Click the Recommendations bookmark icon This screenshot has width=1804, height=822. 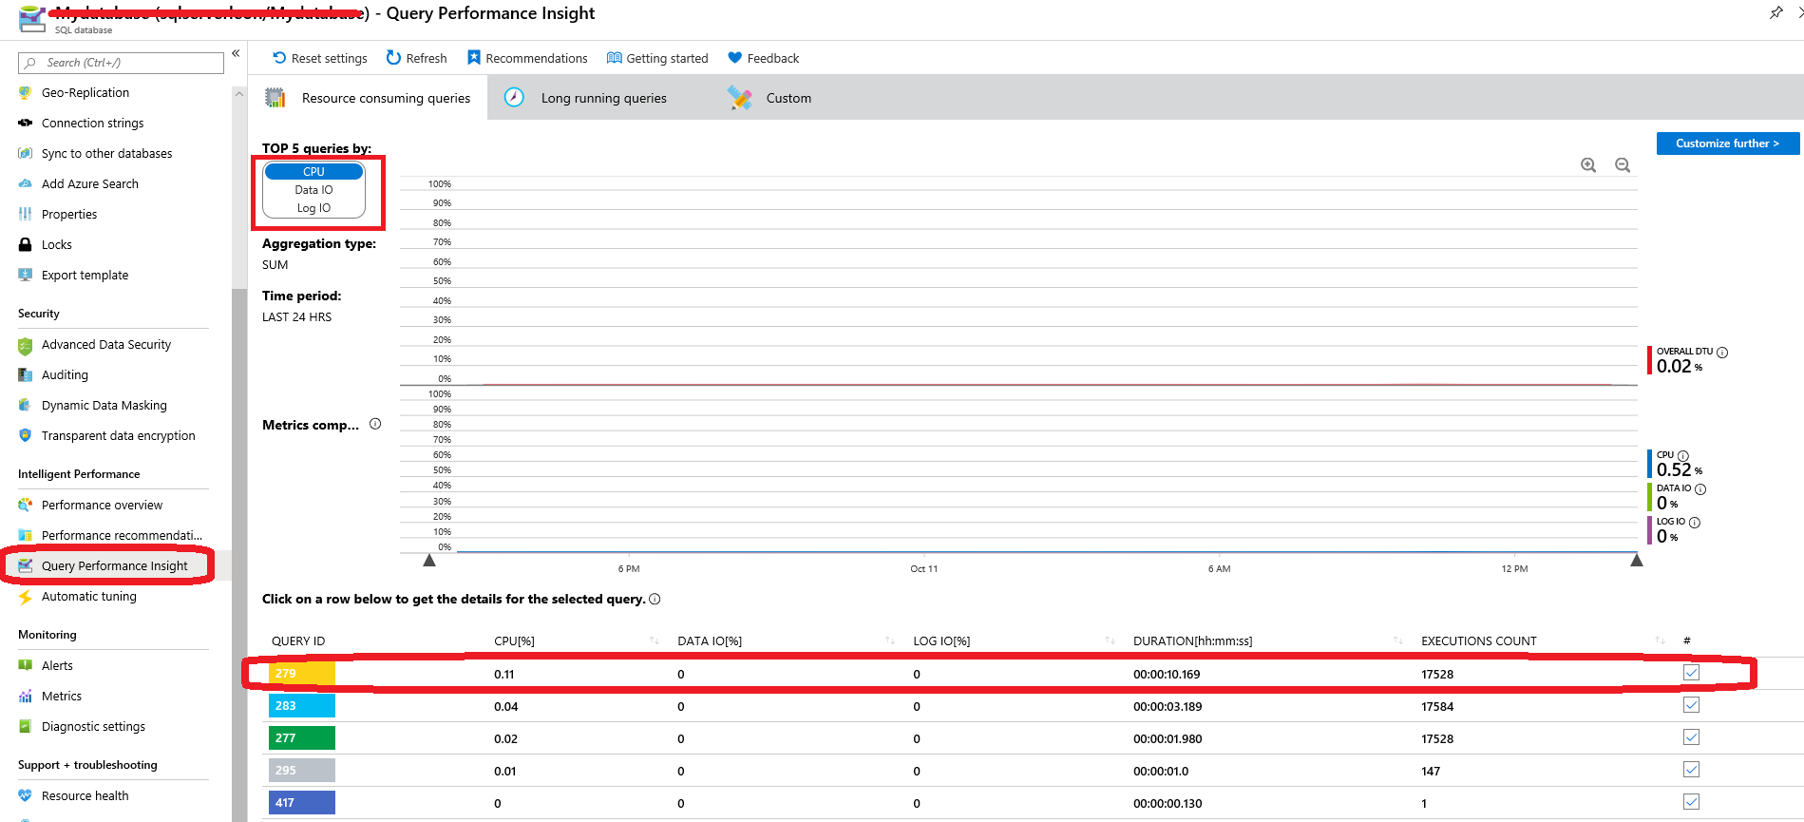[x=474, y=58]
